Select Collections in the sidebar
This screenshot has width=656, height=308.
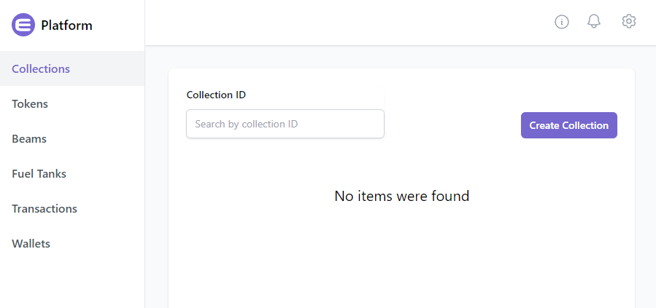click(x=41, y=69)
